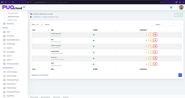Edit the RootFS Disk attribute group
Screen dimensions: 185x98
pos(150,52)
